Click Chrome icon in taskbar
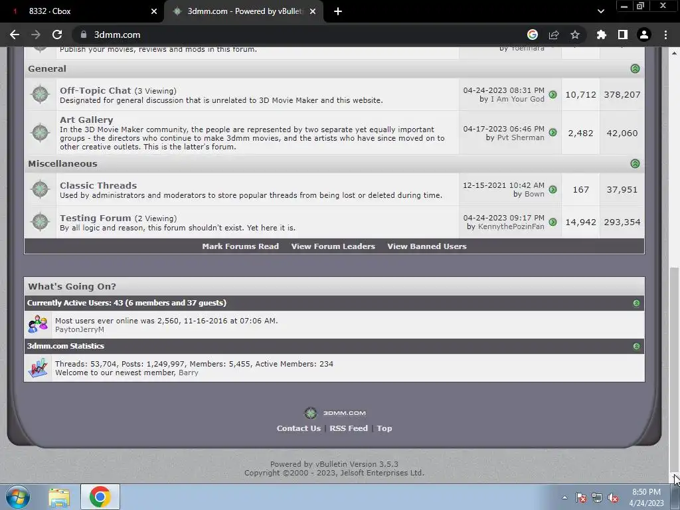 click(100, 497)
